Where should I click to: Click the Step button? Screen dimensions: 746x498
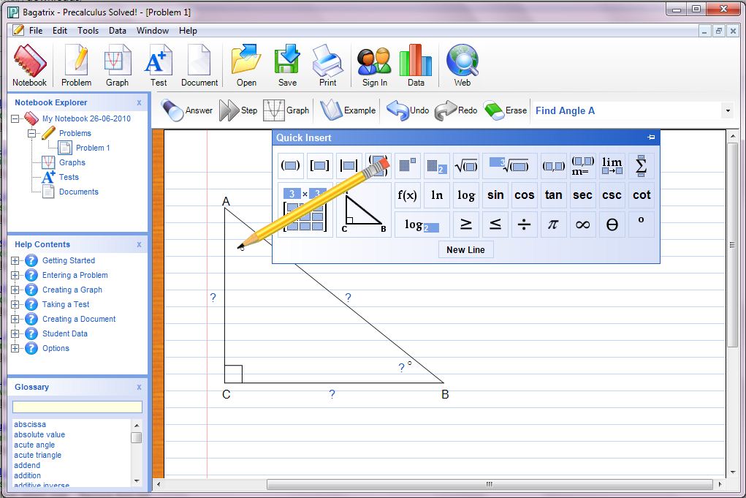click(238, 110)
